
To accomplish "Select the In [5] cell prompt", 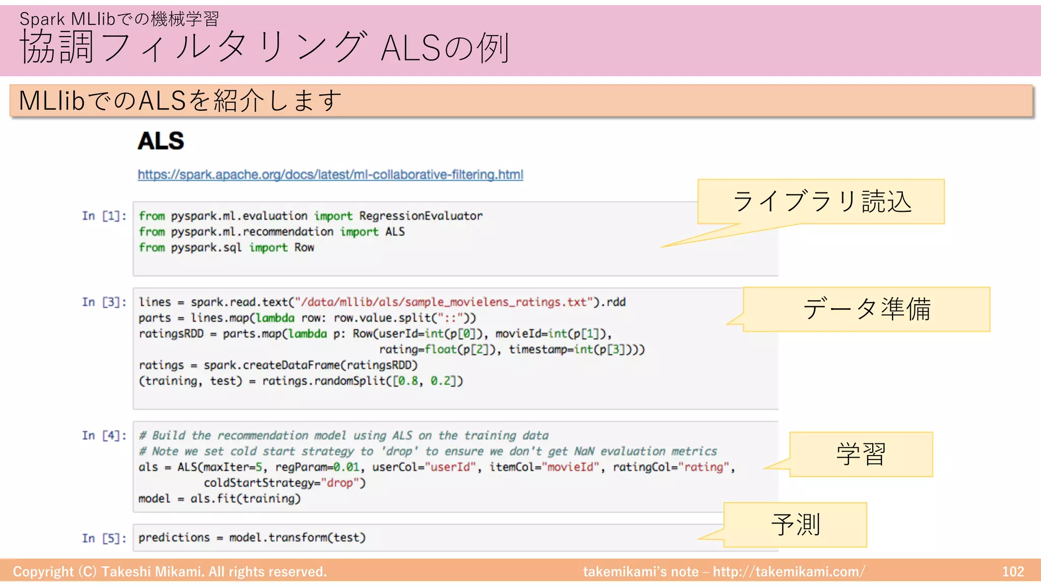I will 104,538.
